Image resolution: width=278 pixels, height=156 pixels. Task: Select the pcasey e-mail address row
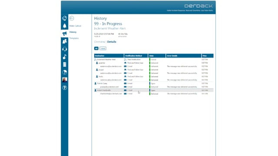click(x=154, y=87)
